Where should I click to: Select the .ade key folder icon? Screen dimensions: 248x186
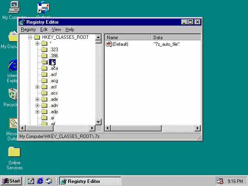(45, 99)
